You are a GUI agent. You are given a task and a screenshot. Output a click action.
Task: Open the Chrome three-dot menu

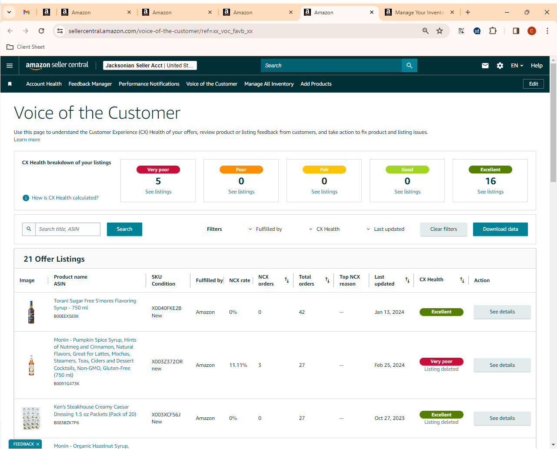point(547,31)
